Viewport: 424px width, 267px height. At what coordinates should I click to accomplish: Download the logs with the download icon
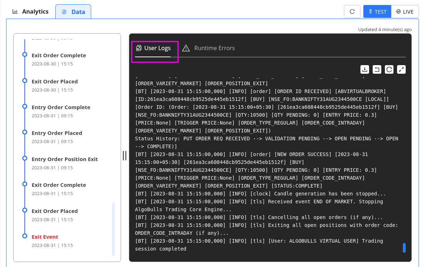point(364,69)
